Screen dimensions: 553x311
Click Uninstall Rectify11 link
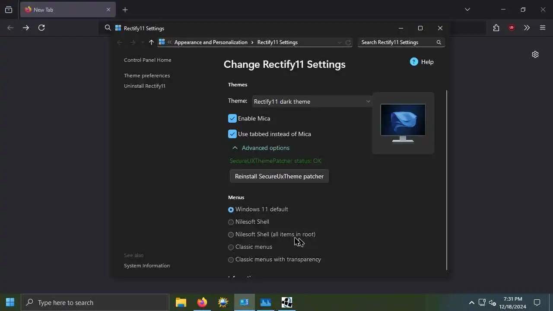click(145, 86)
